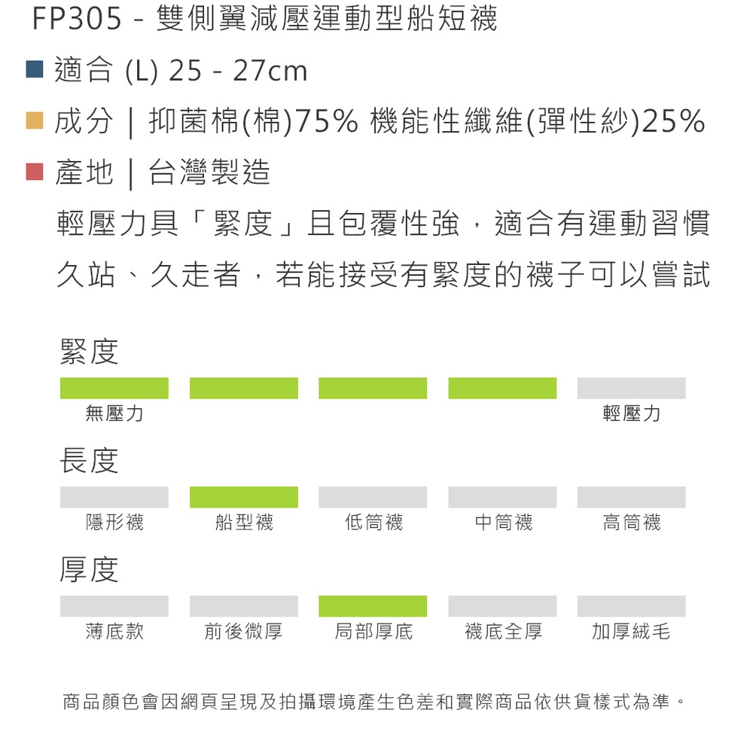Screen dimensions: 753x753
Task: Select the green bar above 無壓力
Action: [x=114, y=388]
